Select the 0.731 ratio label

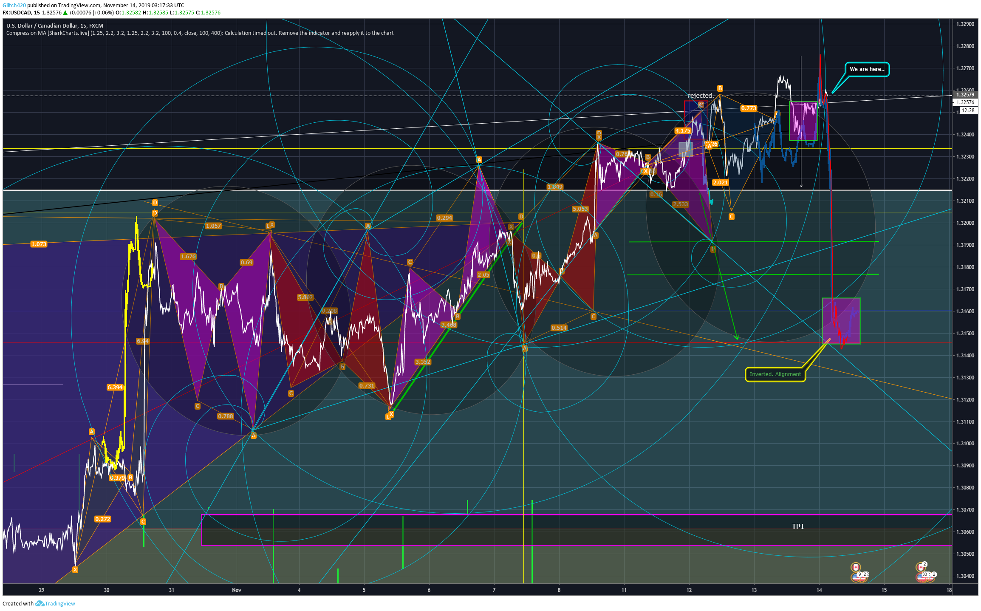(367, 385)
